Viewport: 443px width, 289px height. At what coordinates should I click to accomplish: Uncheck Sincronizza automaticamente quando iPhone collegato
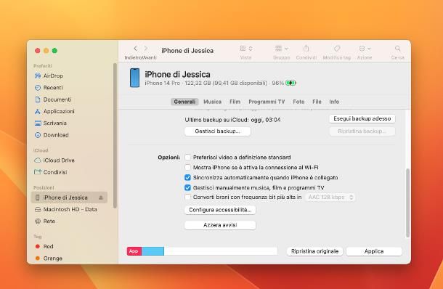click(x=187, y=177)
